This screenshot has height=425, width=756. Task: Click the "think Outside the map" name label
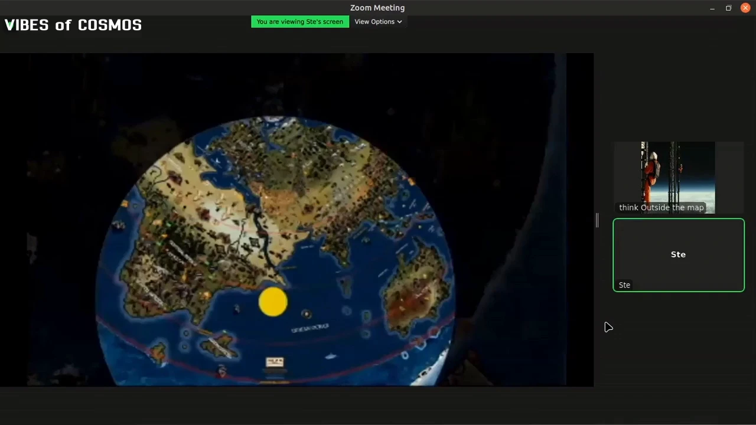(661, 208)
